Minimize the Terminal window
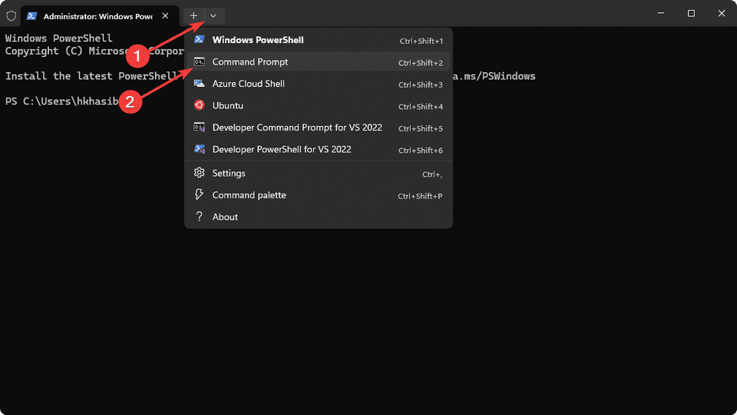Screen dimensions: 737x415 [661, 13]
